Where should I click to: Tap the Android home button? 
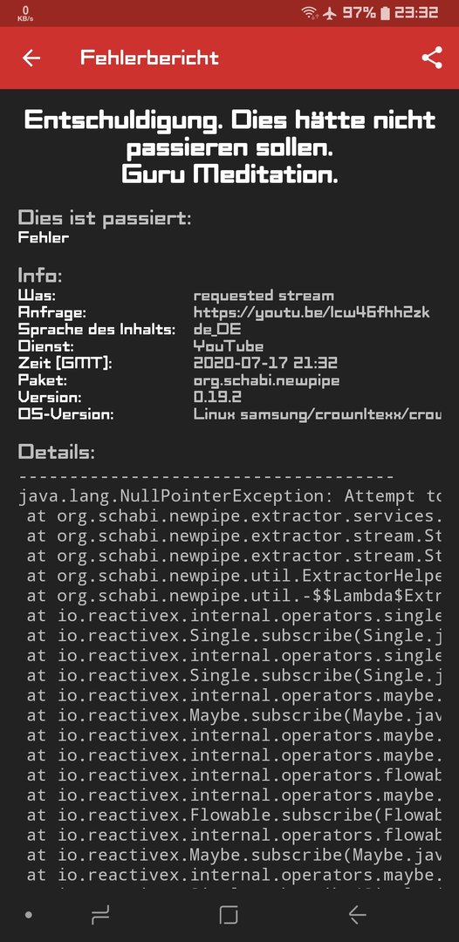click(x=229, y=915)
